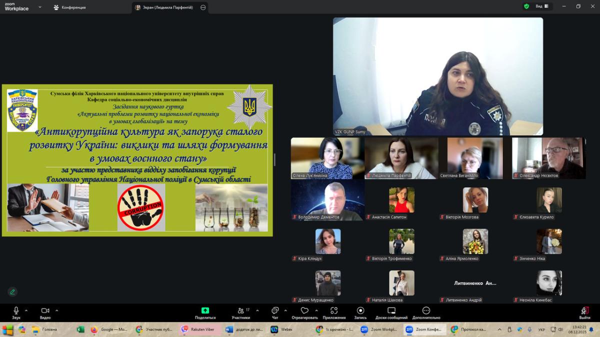Select Светлана Виганяйло video tile
The height and width of the screenshot is (337, 600).
pyautogui.click(x=475, y=158)
